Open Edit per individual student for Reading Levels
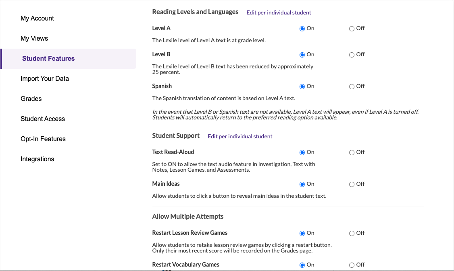 tap(279, 12)
